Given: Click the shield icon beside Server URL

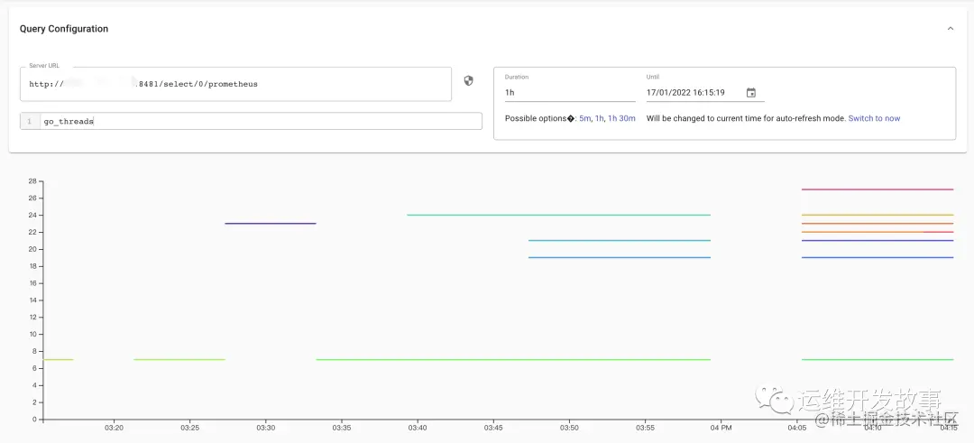Looking at the screenshot, I should point(468,81).
